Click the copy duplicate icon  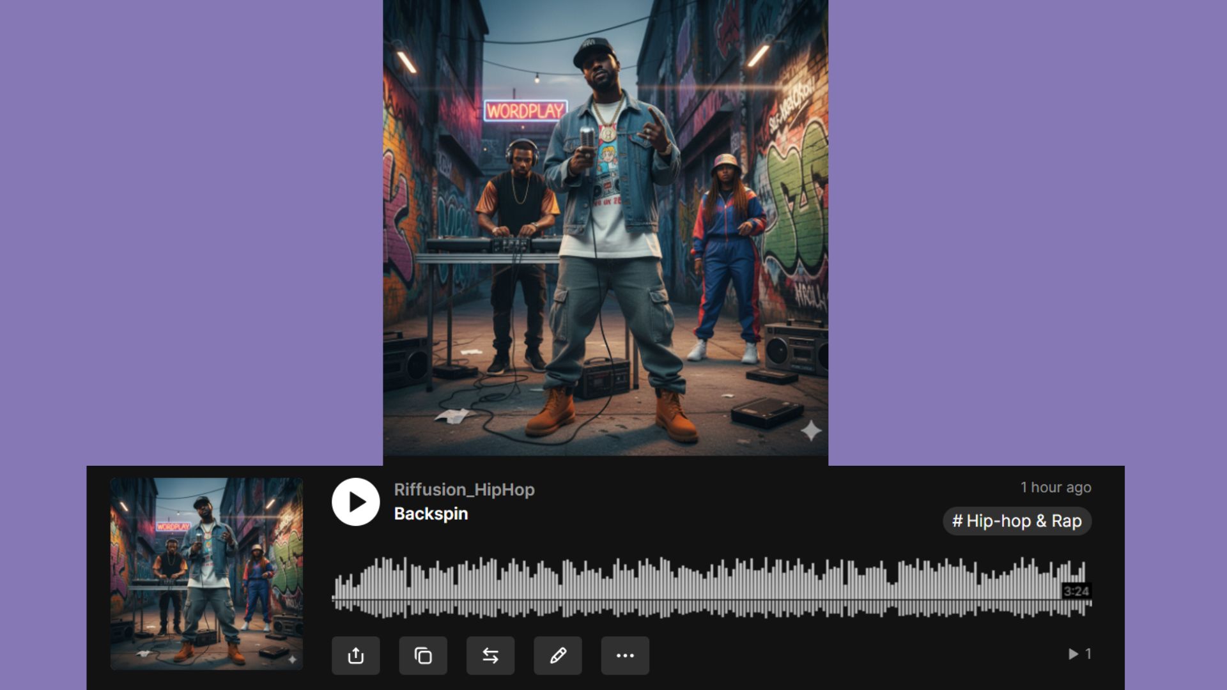[x=423, y=655]
